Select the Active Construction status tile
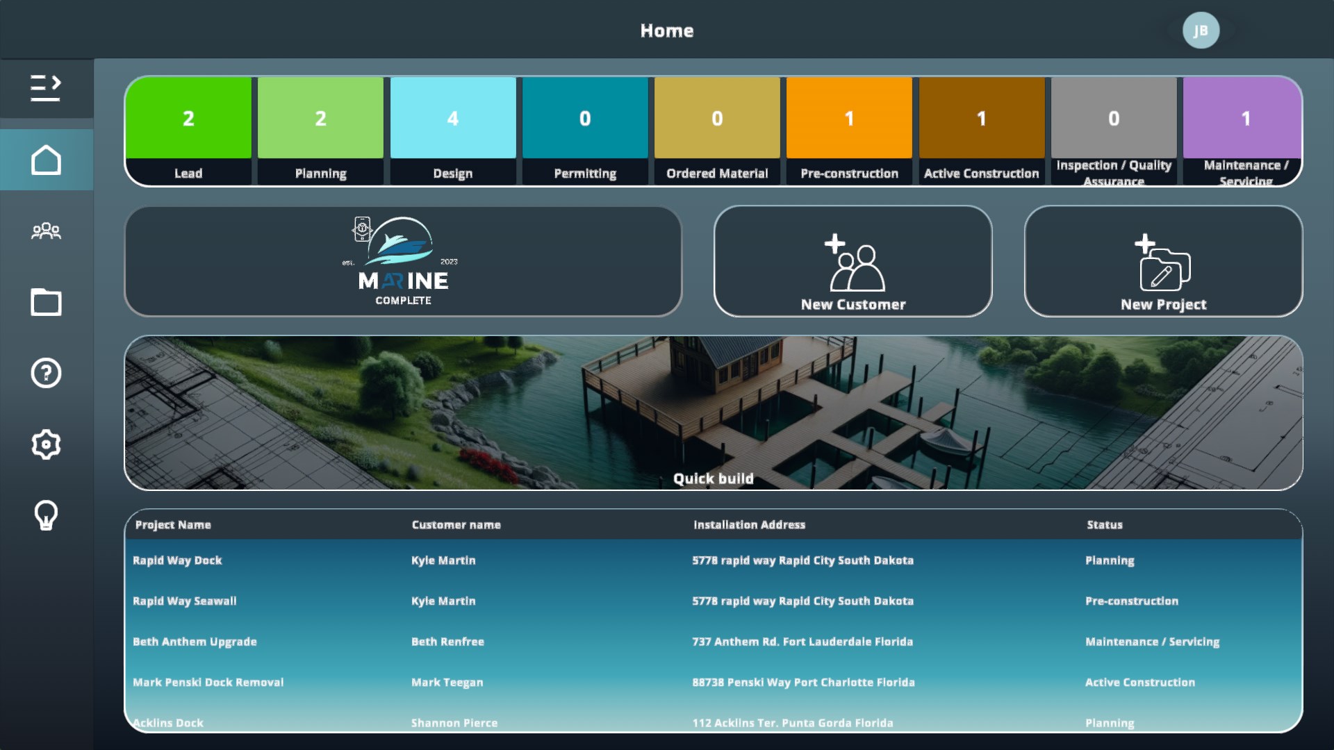Screen dimensions: 1334x750 [981, 131]
